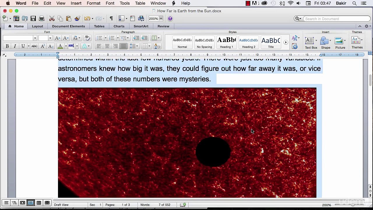
Task: Toggle Strikethrough formatting
Action: pos(34,46)
